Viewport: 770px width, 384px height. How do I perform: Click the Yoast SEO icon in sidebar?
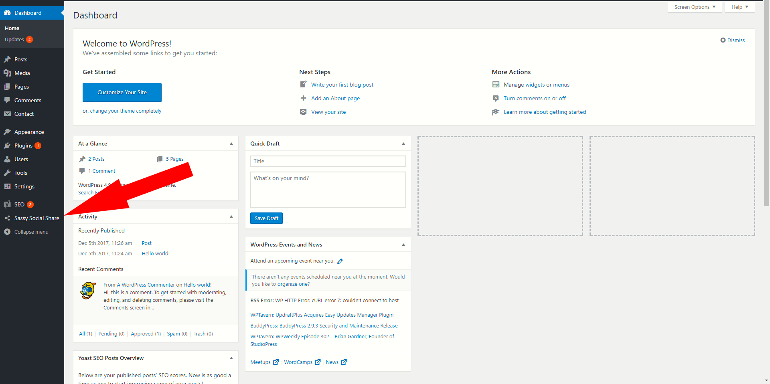click(x=7, y=204)
